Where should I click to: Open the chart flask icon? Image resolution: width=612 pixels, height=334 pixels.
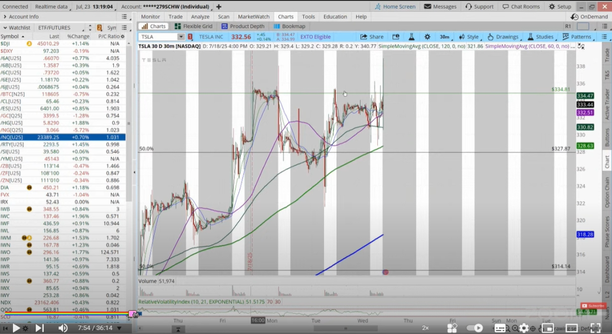(x=411, y=37)
